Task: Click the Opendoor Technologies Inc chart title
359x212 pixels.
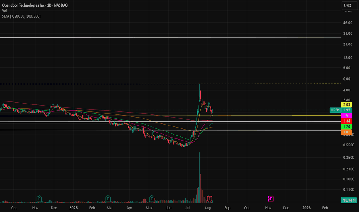Action: click(35, 5)
